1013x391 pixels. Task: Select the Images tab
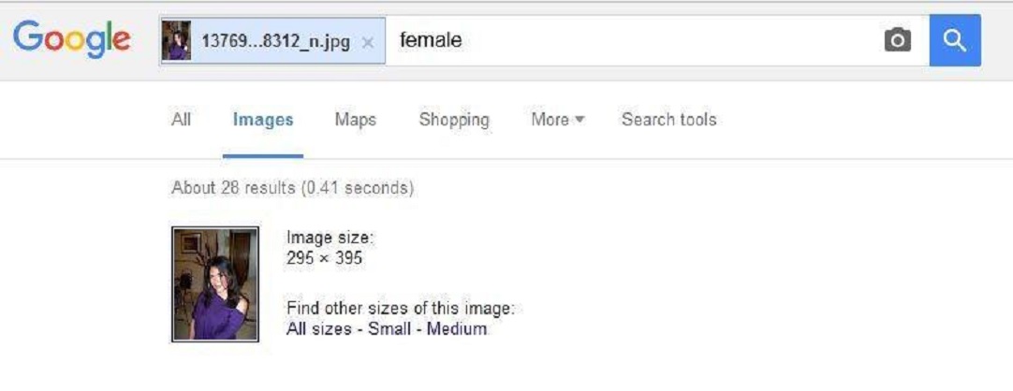tap(263, 120)
